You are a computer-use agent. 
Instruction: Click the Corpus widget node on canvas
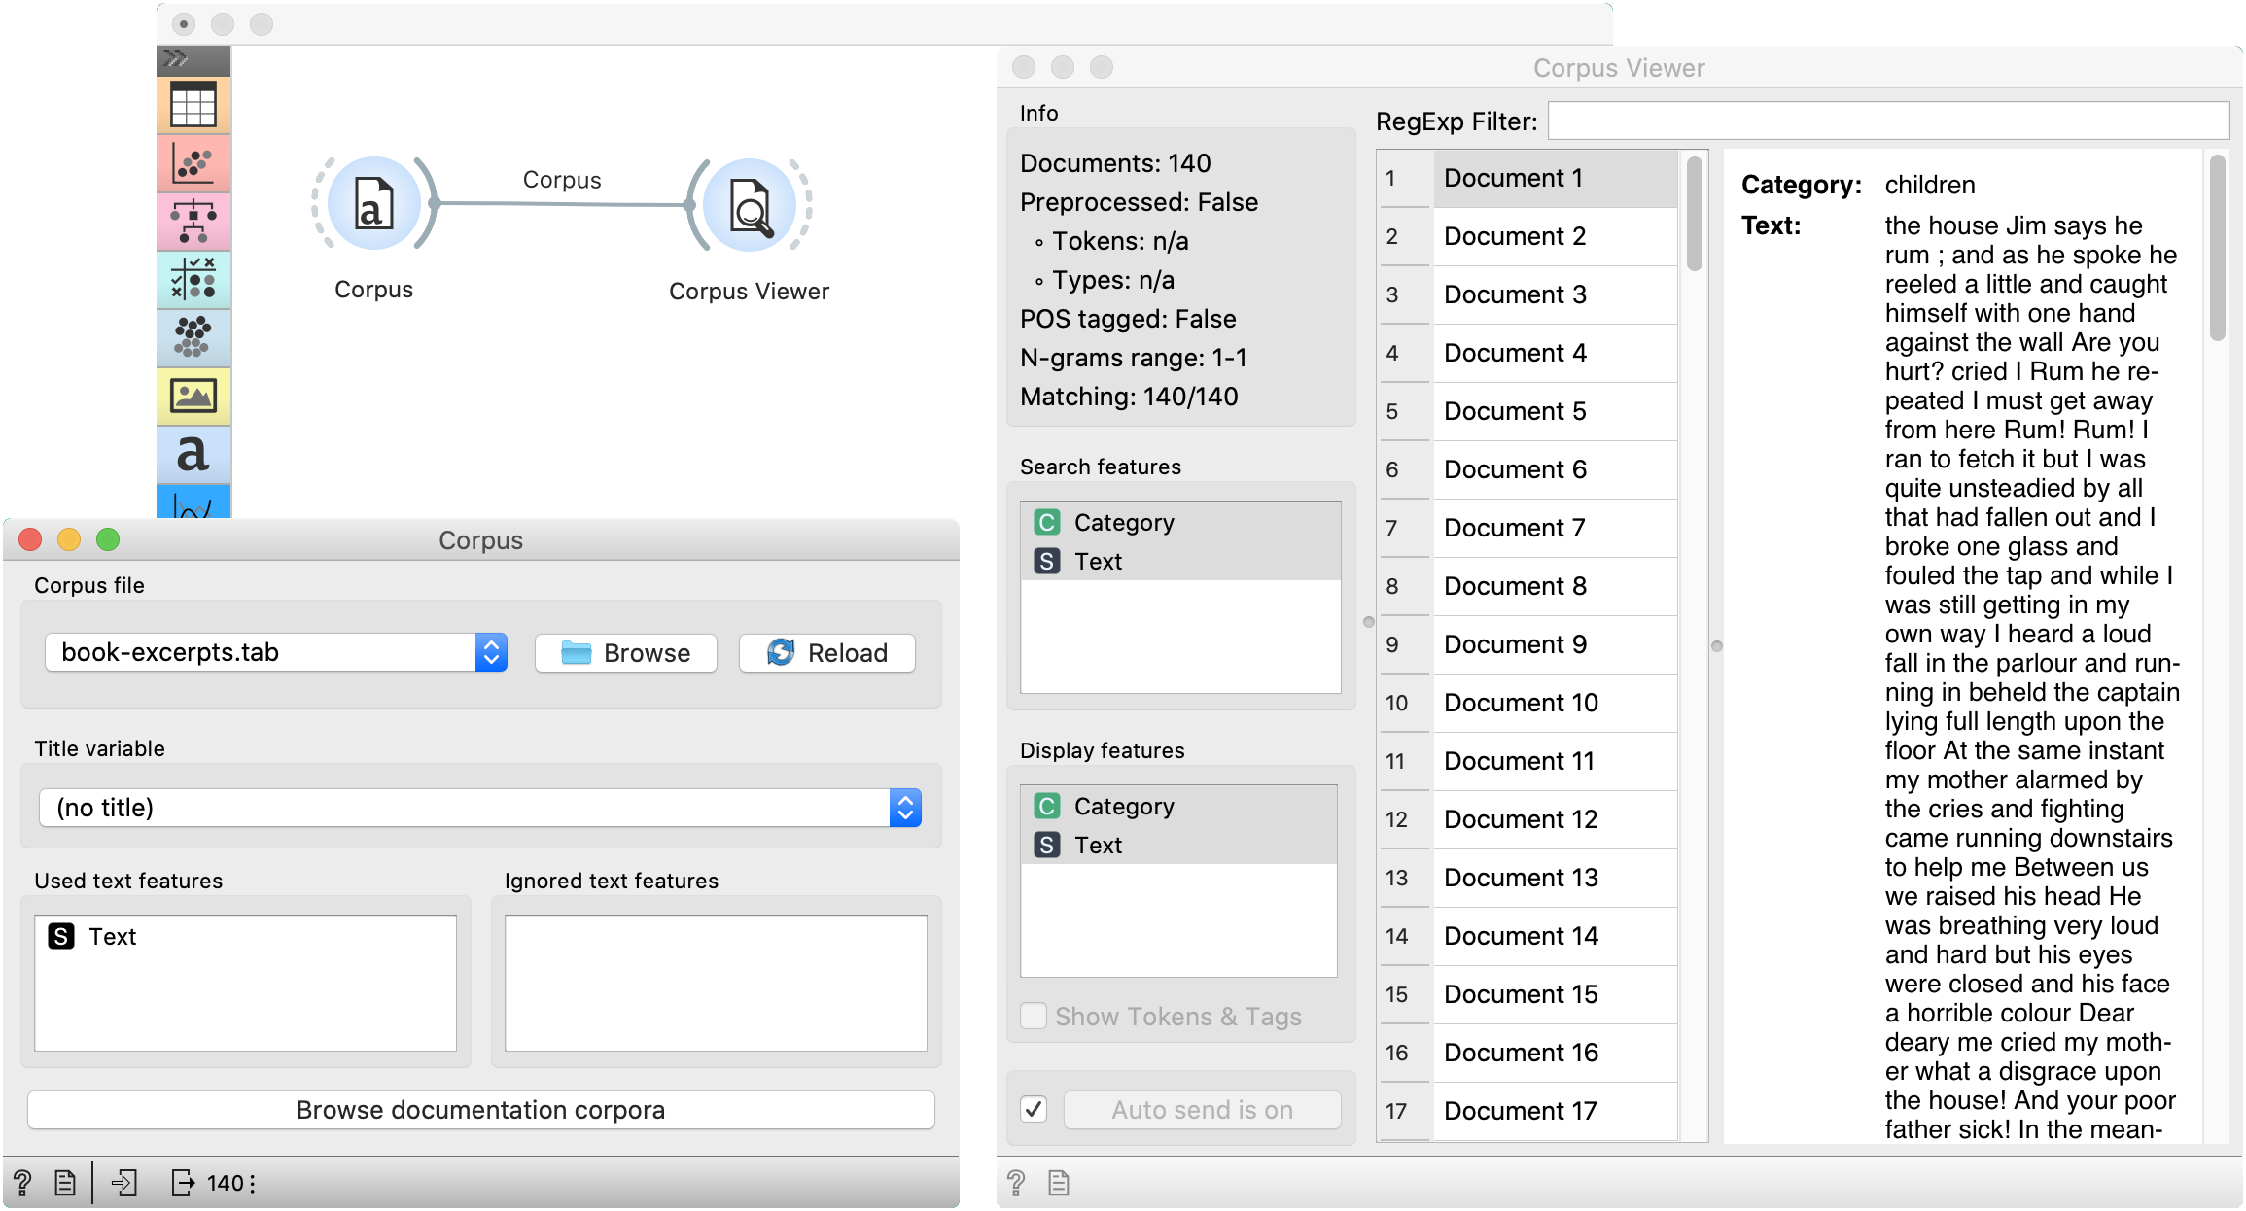pos(373,205)
